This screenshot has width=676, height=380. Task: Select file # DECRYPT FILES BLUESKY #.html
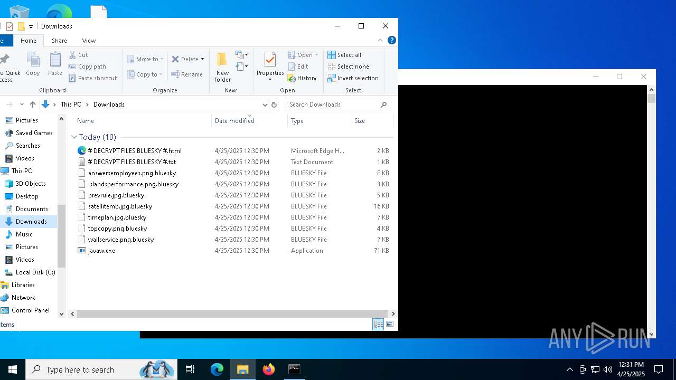135,151
